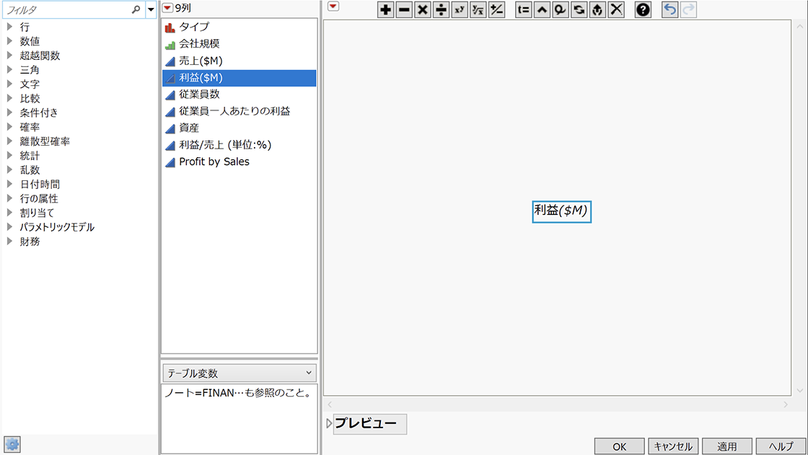Click the root operator button

coord(478,10)
